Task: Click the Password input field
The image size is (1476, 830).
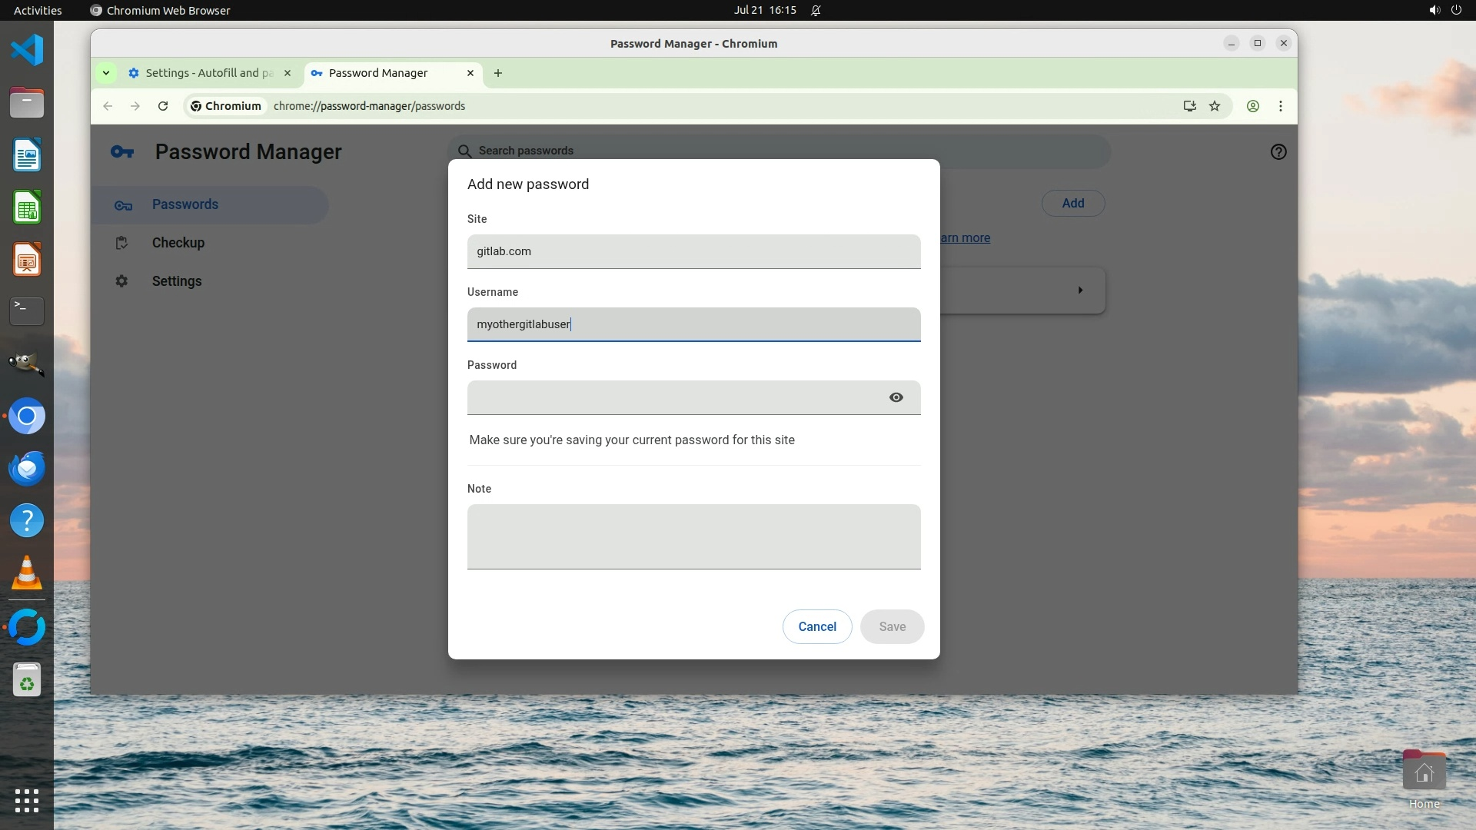Action: [x=669, y=397]
